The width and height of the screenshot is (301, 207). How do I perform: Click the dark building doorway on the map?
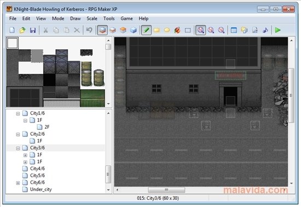(x=230, y=96)
